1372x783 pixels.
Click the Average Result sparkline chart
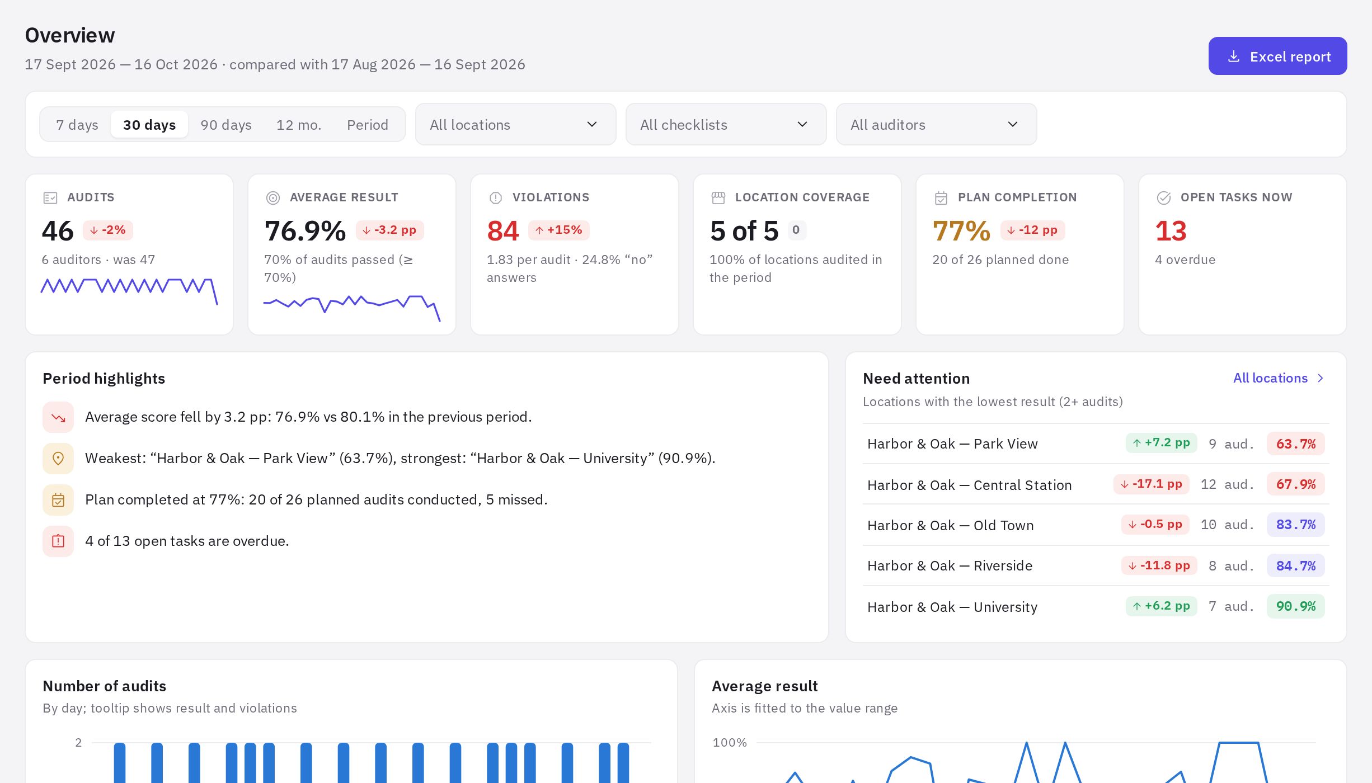click(x=352, y=308)
